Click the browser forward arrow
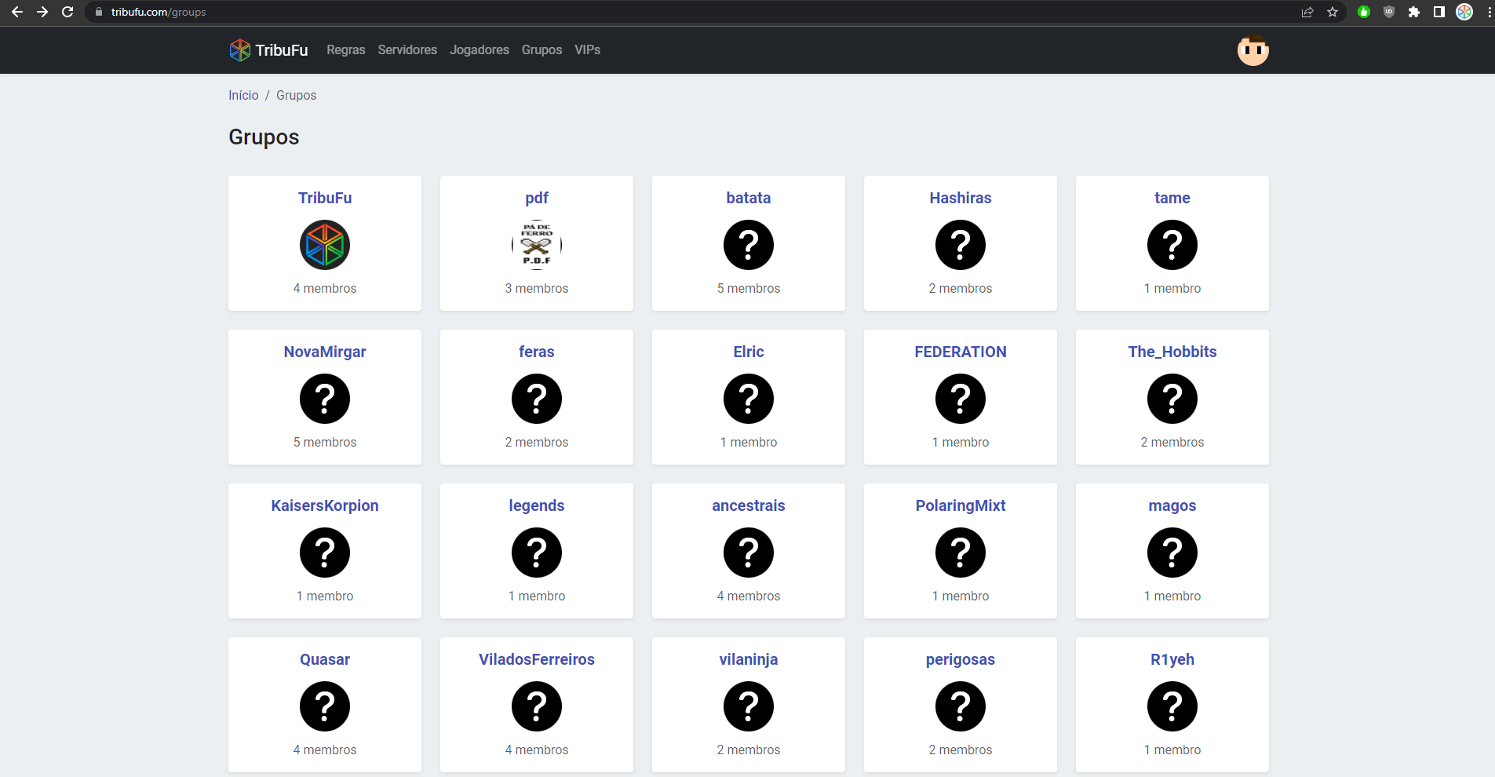This screenshot has height=777, width=1495. (x=42, y=12)
